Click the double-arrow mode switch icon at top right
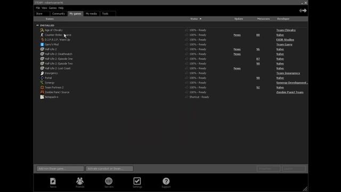Viewport: 341px width, 192px height. pos(303,11)
